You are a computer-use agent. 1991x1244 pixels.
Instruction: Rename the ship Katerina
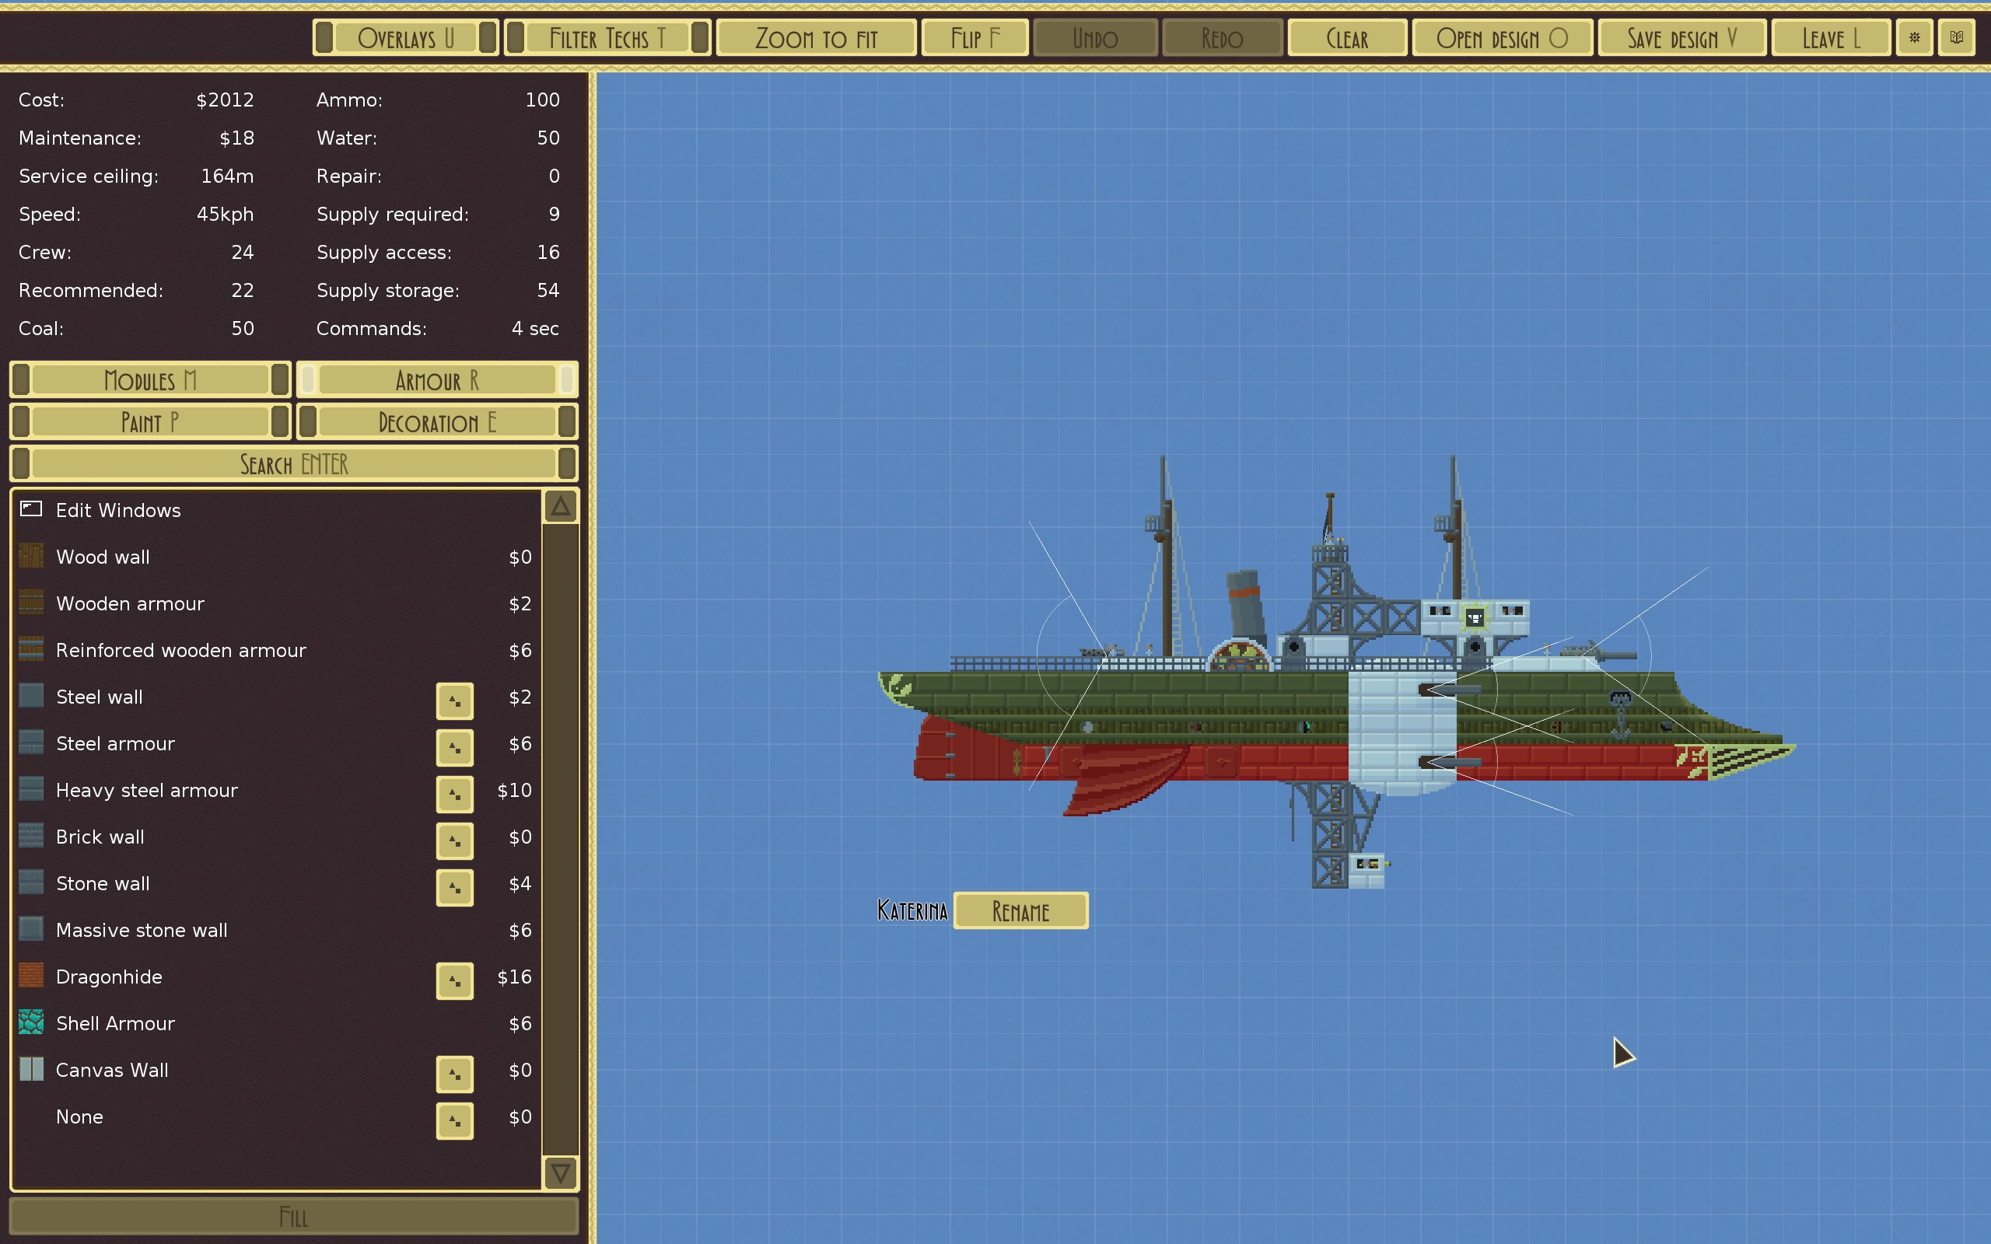(x=1020, y=910)
